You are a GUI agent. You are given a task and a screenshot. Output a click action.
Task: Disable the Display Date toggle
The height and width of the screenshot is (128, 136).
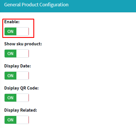coord(17,75)
